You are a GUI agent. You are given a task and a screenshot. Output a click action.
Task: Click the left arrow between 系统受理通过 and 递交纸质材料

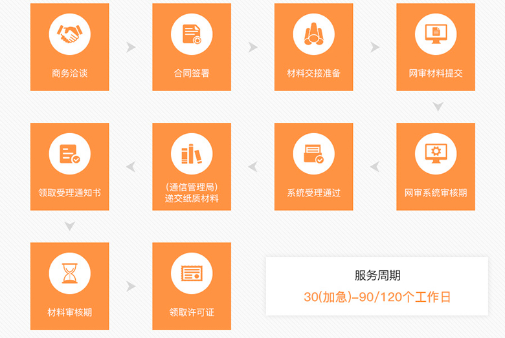pos(252,167)
